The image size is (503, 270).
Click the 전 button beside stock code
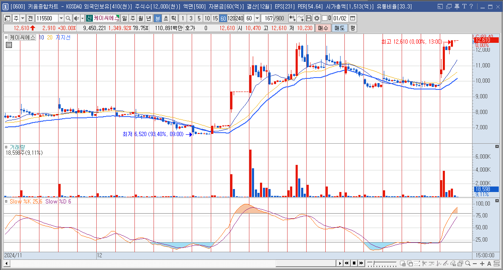(30, 18)
